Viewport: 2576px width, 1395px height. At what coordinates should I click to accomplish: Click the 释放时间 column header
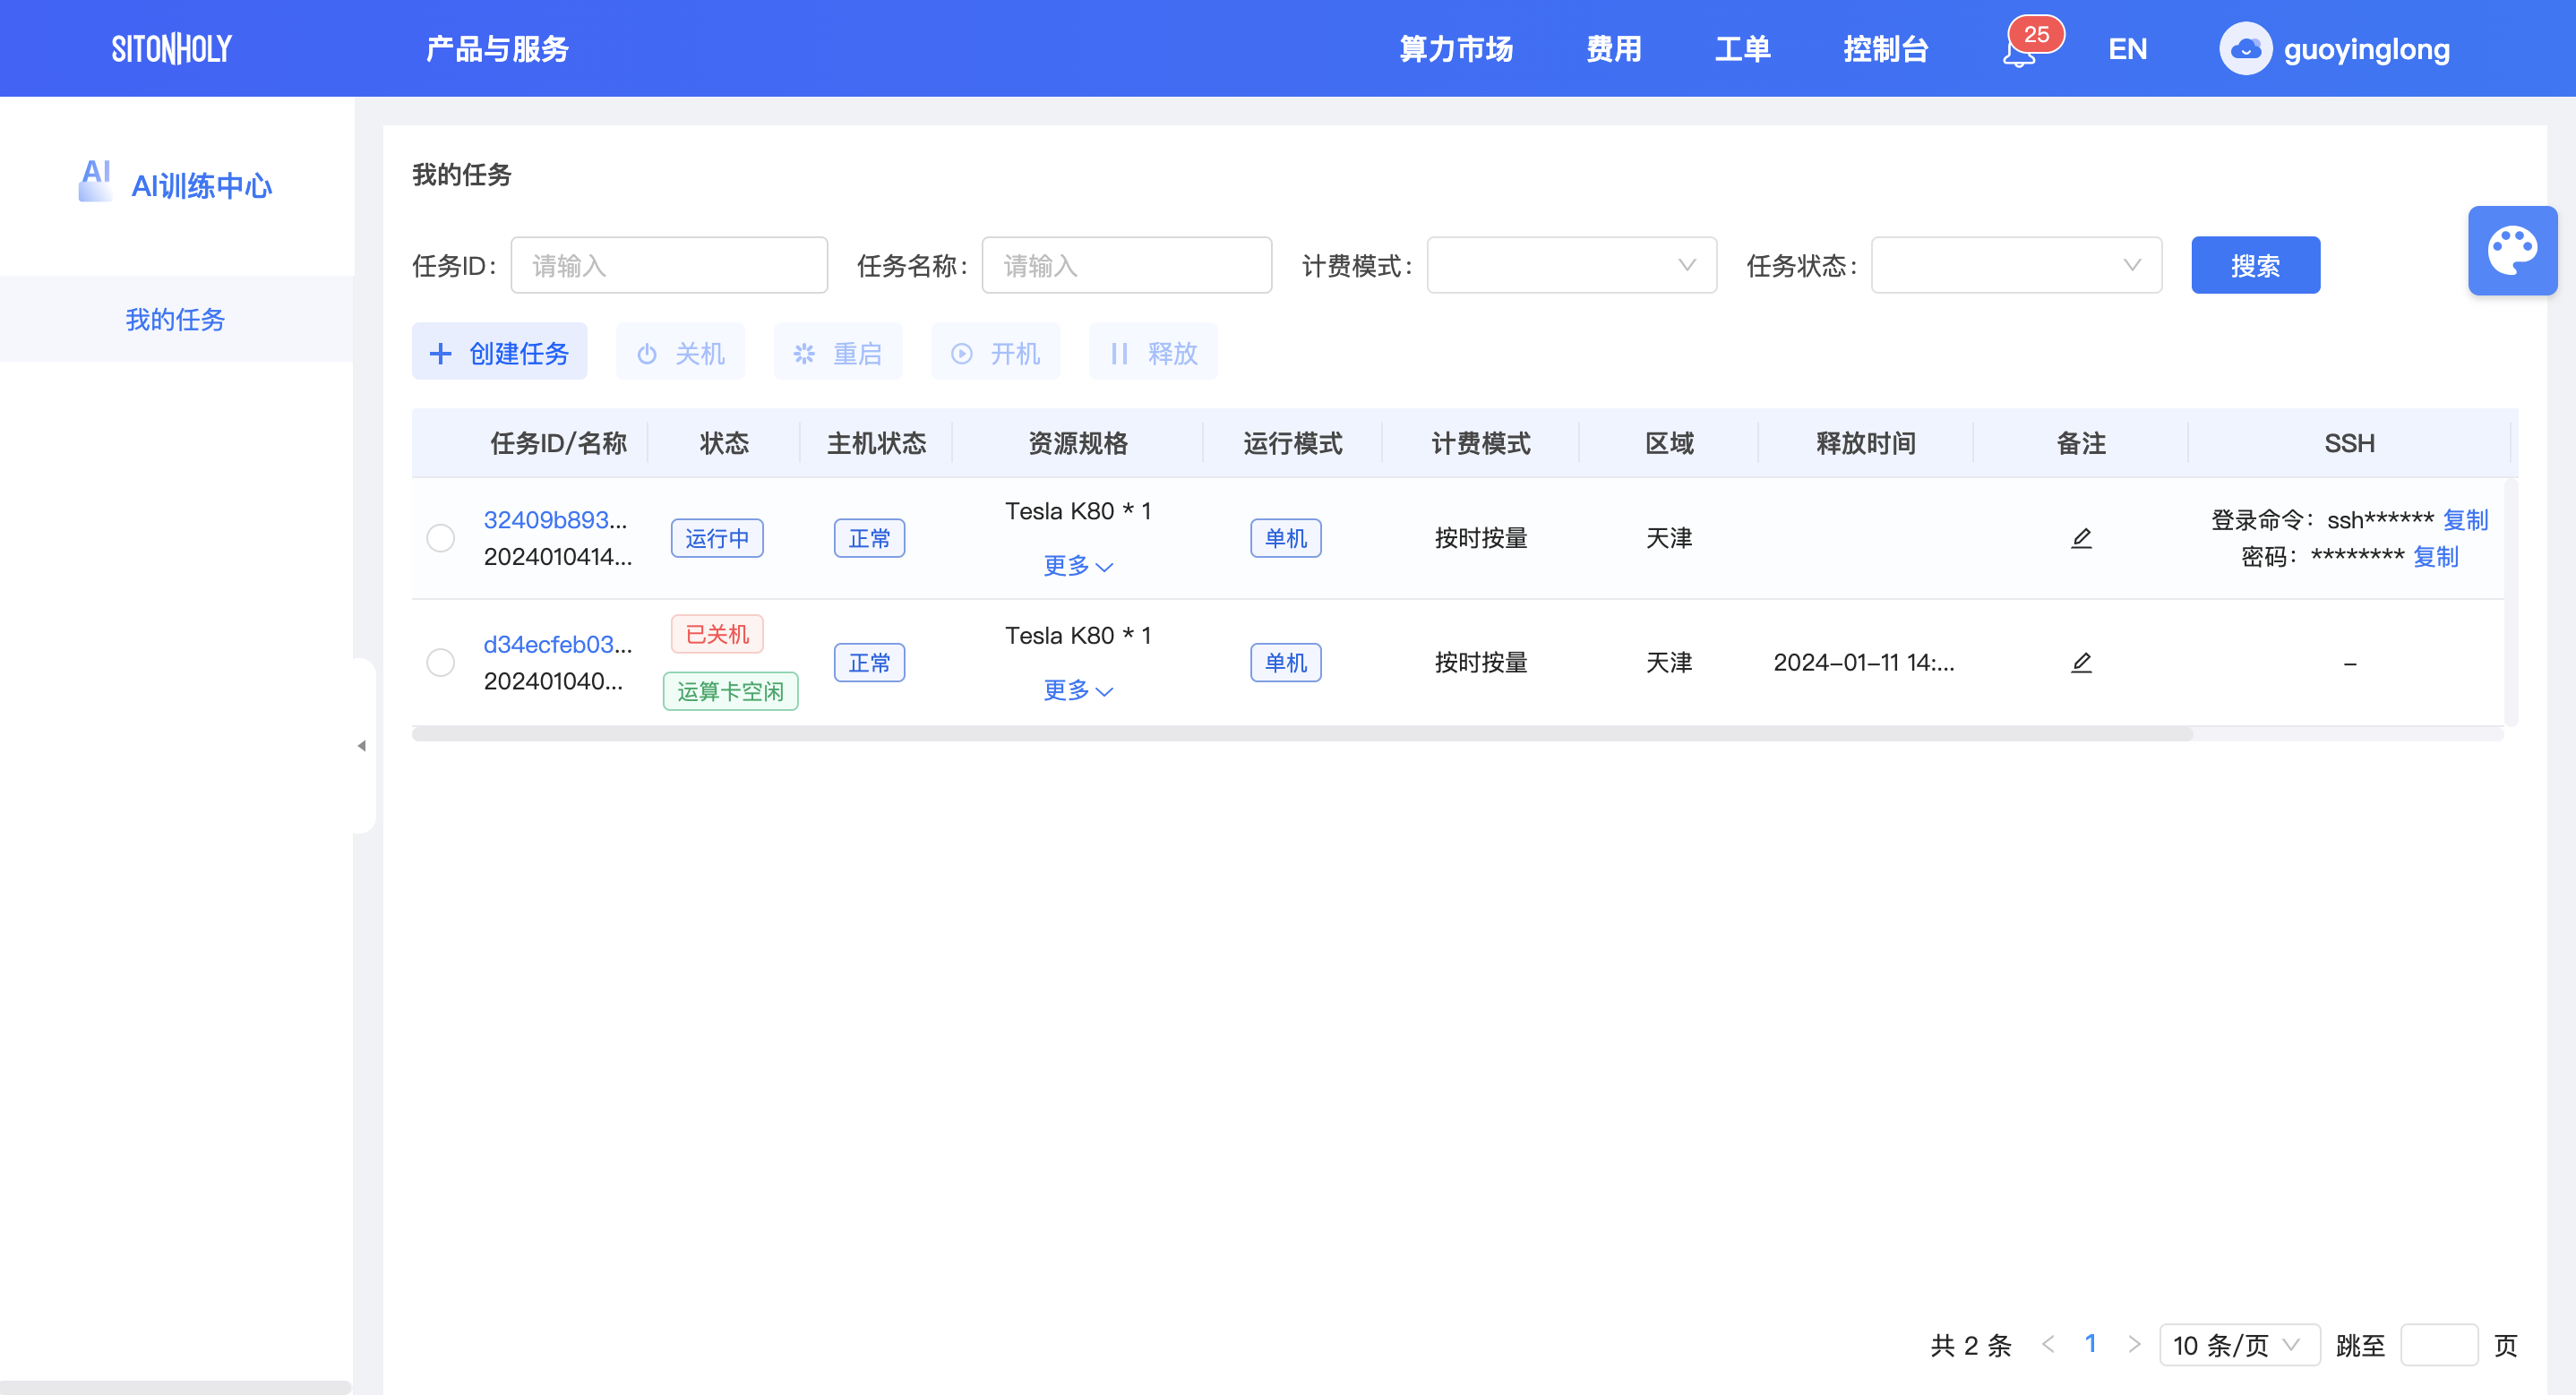pyautogui.click(x=1866, y=443)
